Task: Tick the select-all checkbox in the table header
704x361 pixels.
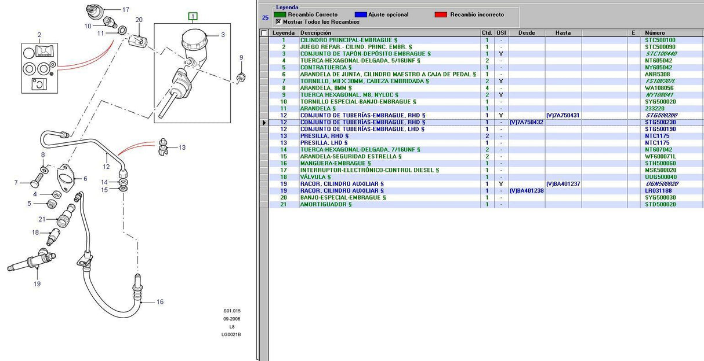Action: [x=264, y=34]
